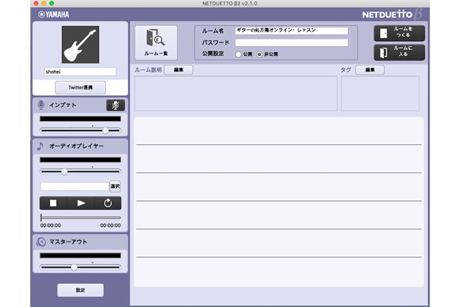This screenshot has width=460, height=307.
Task: Close the NETDUETTO window
Action: click(36, 3)
